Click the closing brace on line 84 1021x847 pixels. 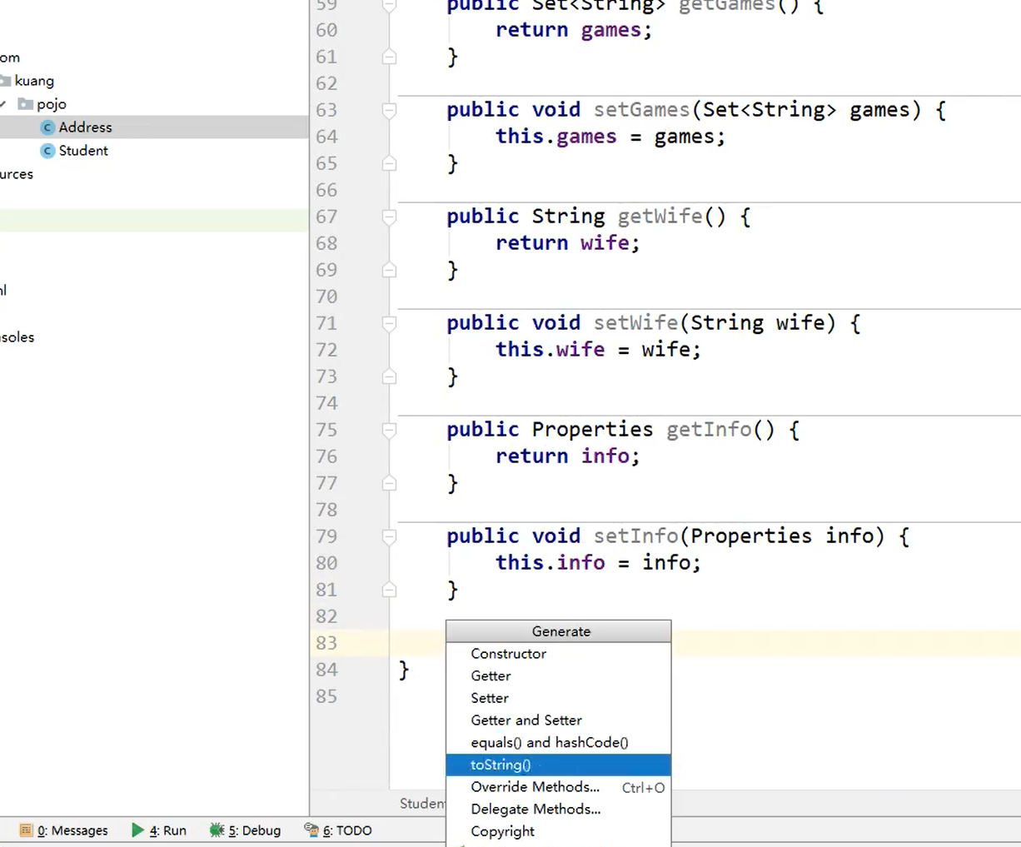tap(404, 670)
